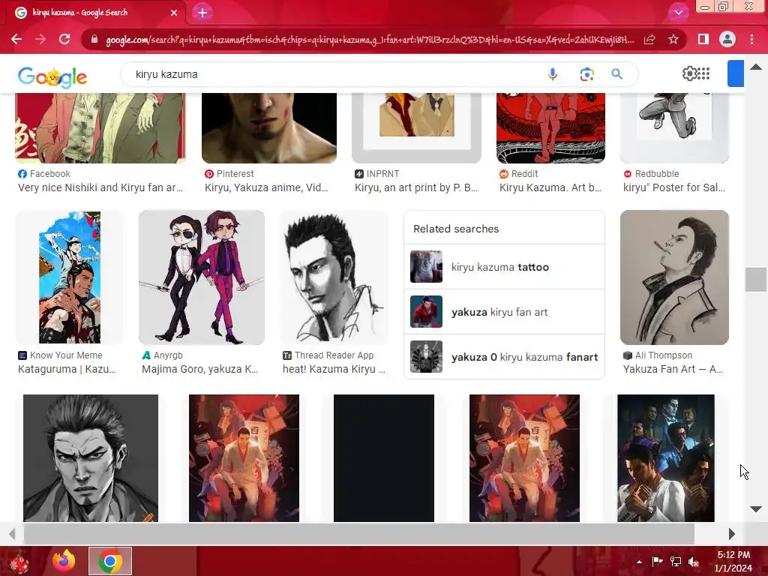Open Ali Thompson Yakuza Fan Art image
768x576 pixels.
674,277
